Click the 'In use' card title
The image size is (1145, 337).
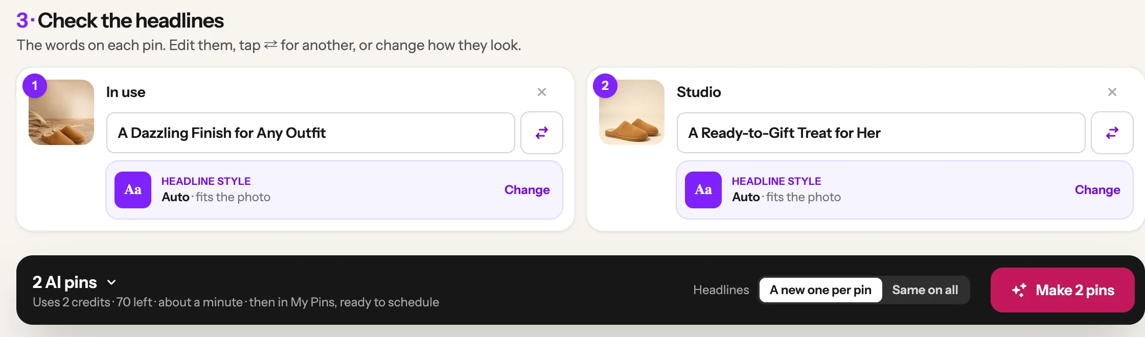click(126, 92)
